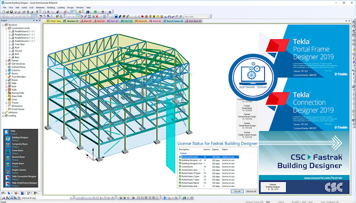The image size is (356, 203).
Task: Select Slabs in the project tree
Action: pyautogui.click(x=14, y=83)
